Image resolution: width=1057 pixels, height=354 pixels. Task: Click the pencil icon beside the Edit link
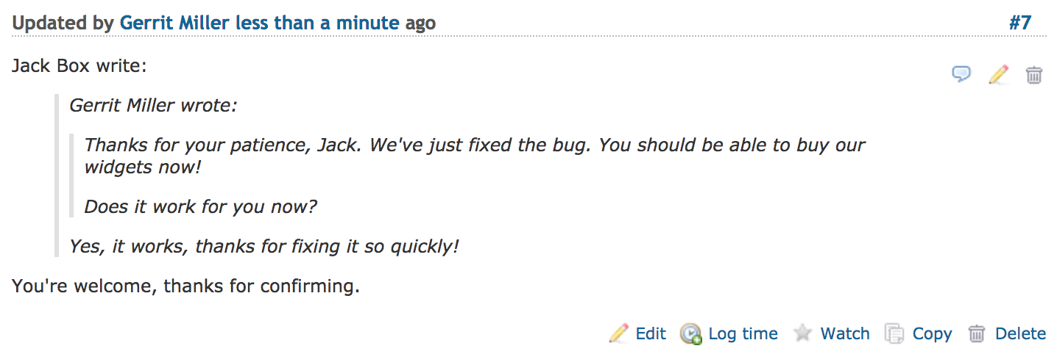coord(619,333)
